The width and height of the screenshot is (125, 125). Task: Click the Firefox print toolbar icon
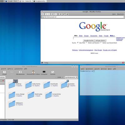coord(67,14)
